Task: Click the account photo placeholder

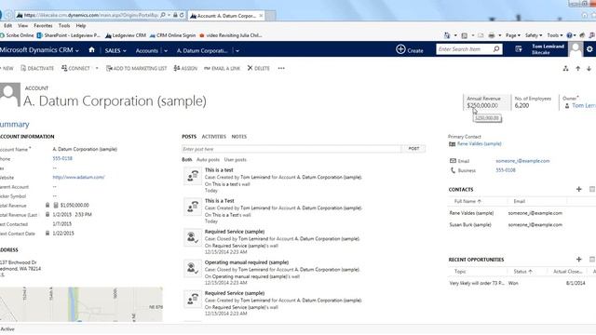Action: pos(10,95)
